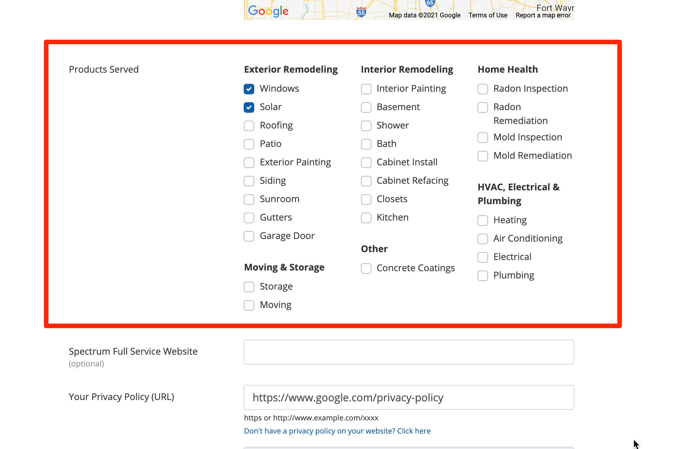The width and height of the screenshot is (685, 449).
Task: Uncheck the Windows checkbox
Action: click(249, 89)
